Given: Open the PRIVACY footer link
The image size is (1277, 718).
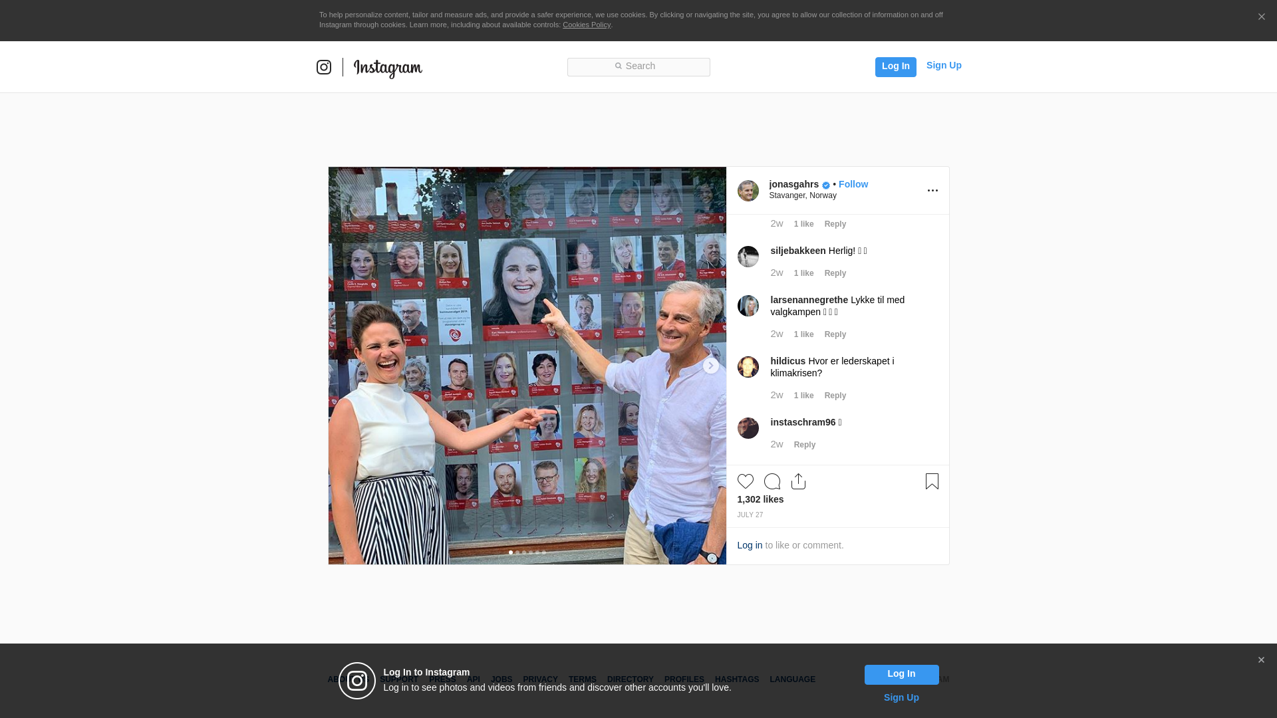Looking at the screenshot, I should pos(540,679).
